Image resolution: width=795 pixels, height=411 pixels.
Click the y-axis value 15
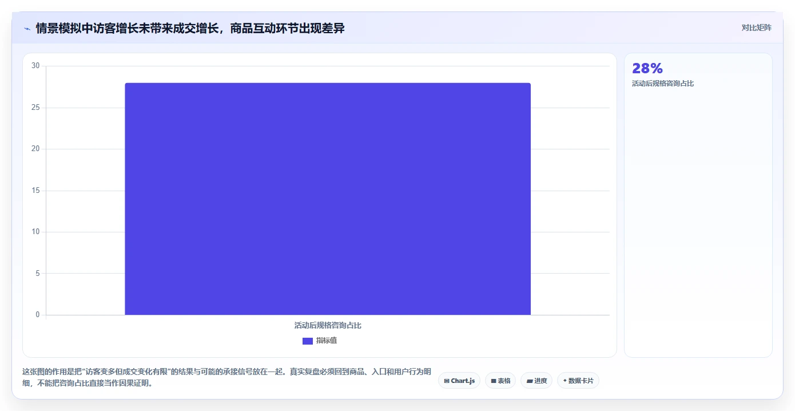35,191
